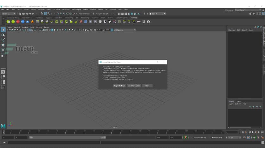Open the shelf options menu button
The width and height of the screenshot is (265, 153).
[3, 22]
